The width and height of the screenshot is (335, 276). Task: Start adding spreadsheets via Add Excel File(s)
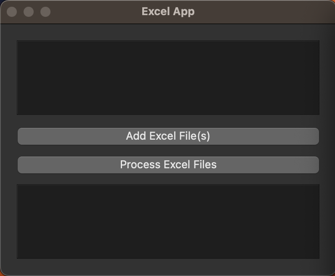[168, 136]
